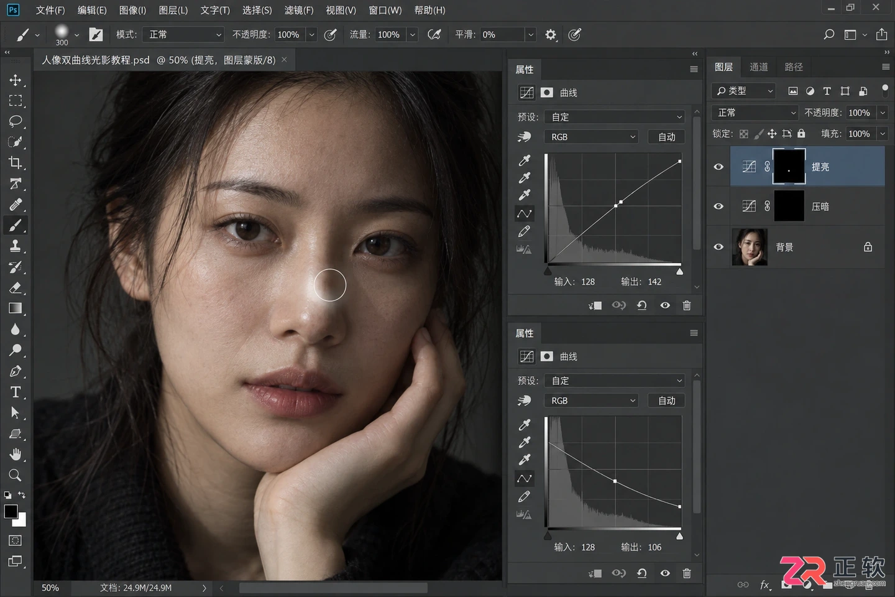Select the Dodge tool

click(16, 350)
